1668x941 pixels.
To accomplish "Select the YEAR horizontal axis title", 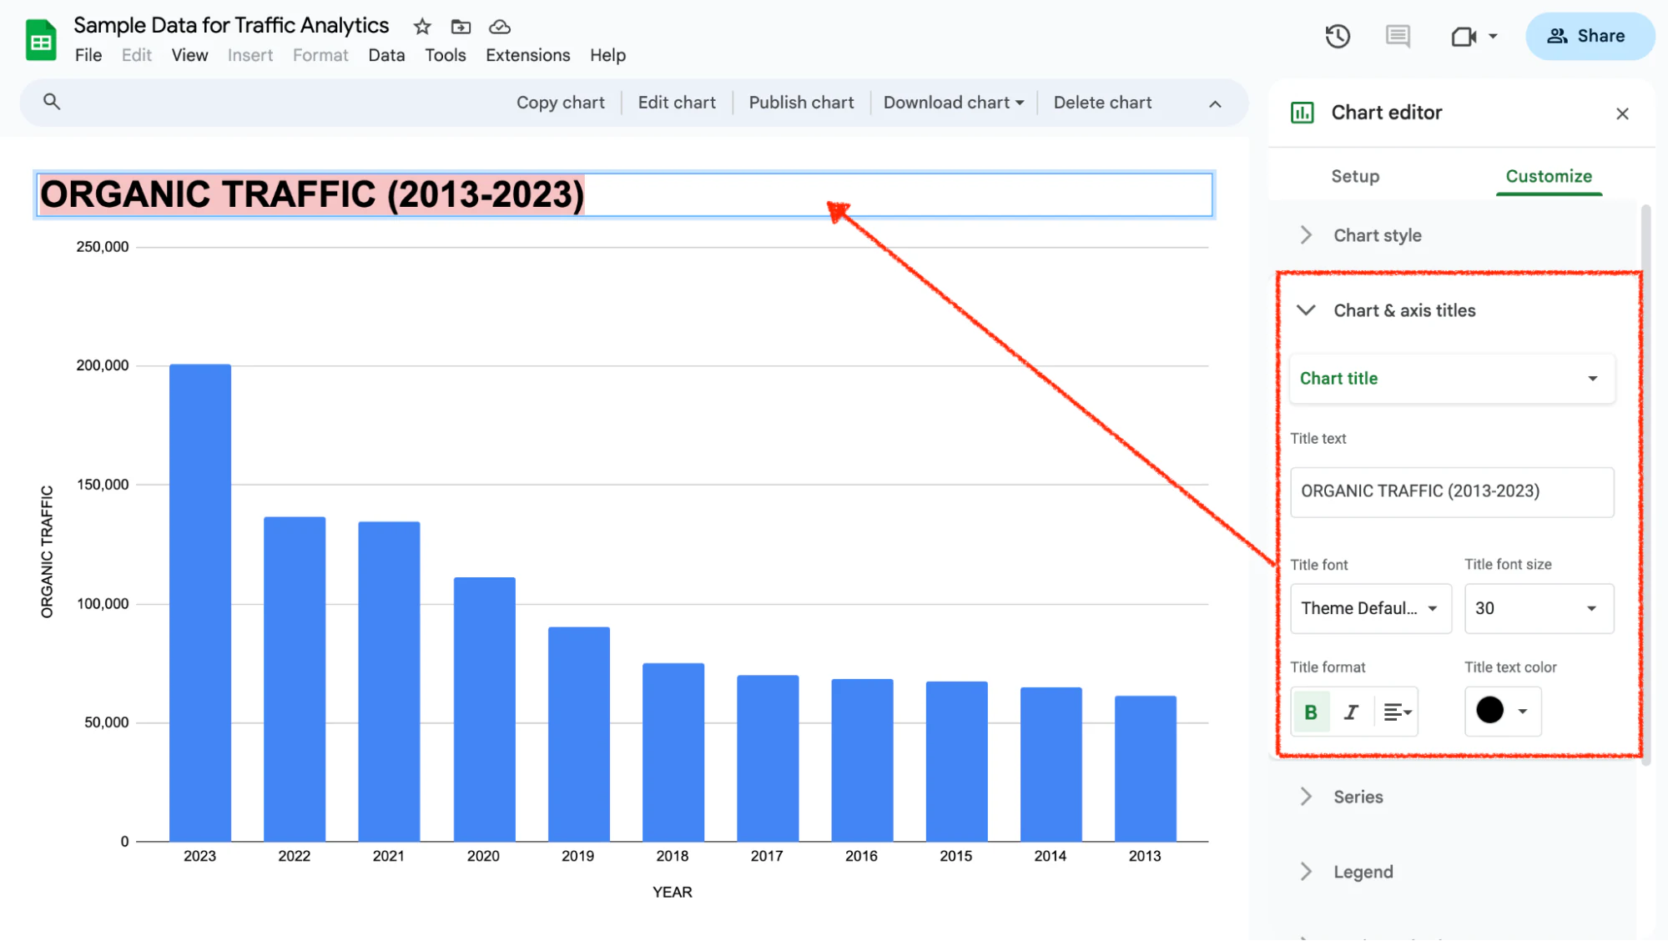I will (672, 892).
